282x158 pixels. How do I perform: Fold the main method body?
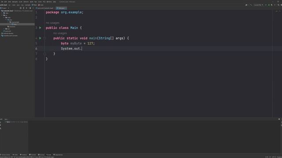(x=45, y=38)
